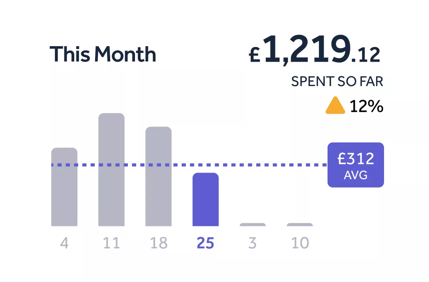Click the This Month heading
This screenshot has width=429, height=282.
(103, 54)
